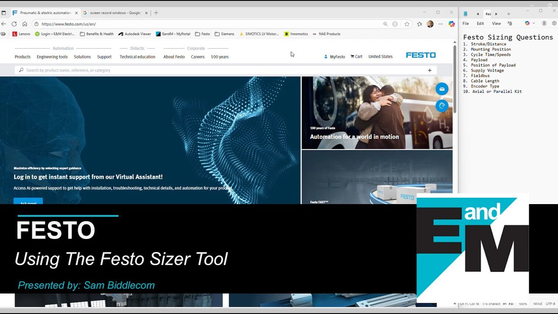Reload the Festo page

tap(14, 24)
